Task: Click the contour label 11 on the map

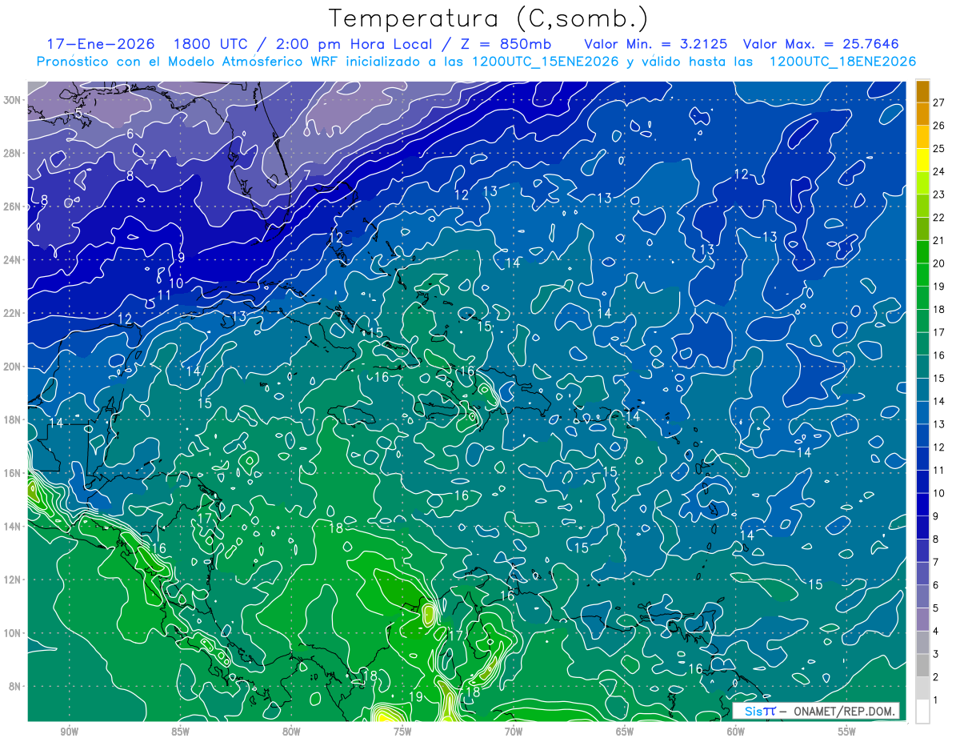Action: click(x=164, y=295)
